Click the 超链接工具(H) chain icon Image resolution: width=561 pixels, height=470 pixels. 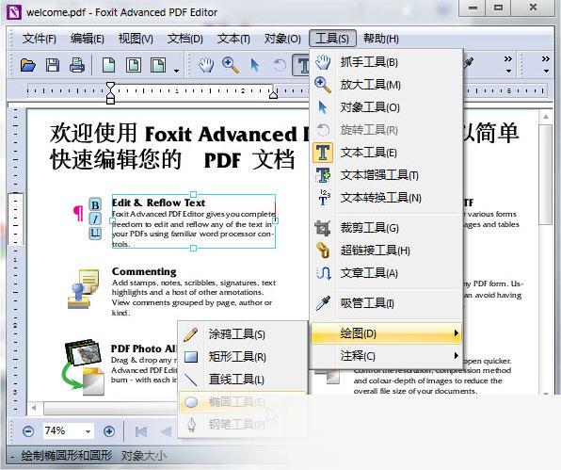(x=324, y=251)
